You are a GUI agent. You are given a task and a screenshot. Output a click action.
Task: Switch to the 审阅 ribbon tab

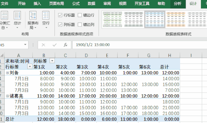[x=107, y=4]
